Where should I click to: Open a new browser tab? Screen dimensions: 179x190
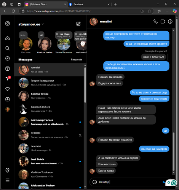pyautogui.click(x=115, y=4)
